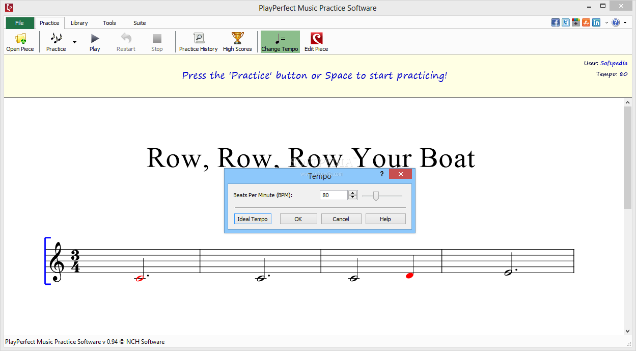Click the tempo slider thumb

click(x=376, y=196)
